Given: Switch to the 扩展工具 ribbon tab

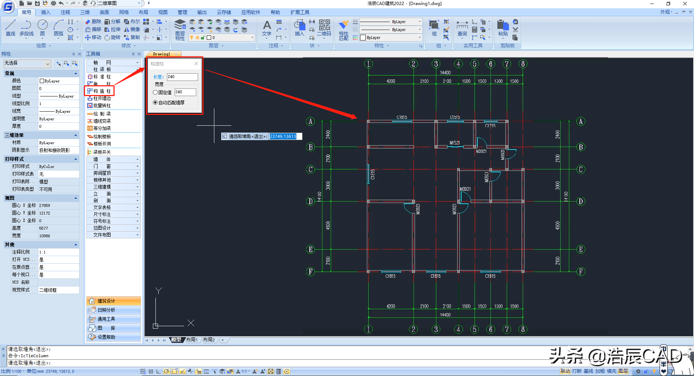Looking at the screenshot, I should coord(300,12).
